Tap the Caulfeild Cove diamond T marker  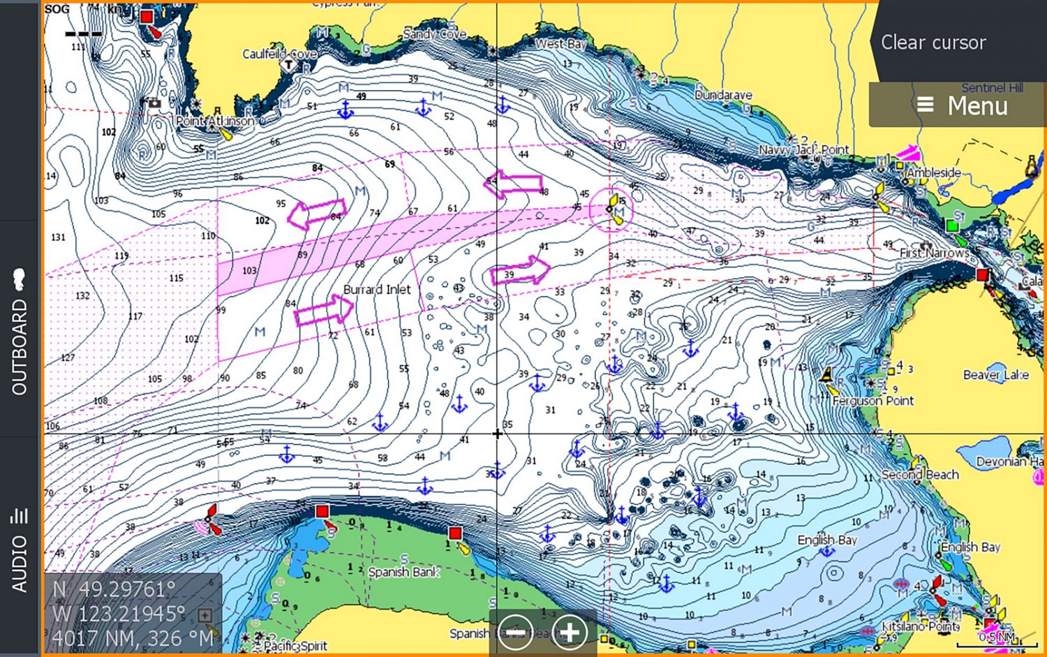tap(288, 65)
